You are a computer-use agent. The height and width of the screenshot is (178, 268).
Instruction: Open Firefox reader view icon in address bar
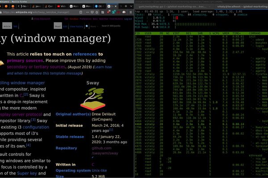coord(81,12)
